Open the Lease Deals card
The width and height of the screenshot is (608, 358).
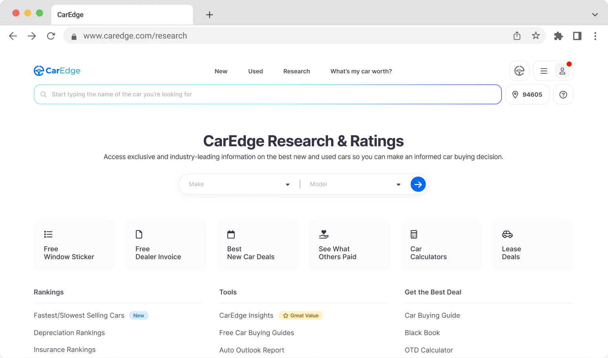(533, 245)
